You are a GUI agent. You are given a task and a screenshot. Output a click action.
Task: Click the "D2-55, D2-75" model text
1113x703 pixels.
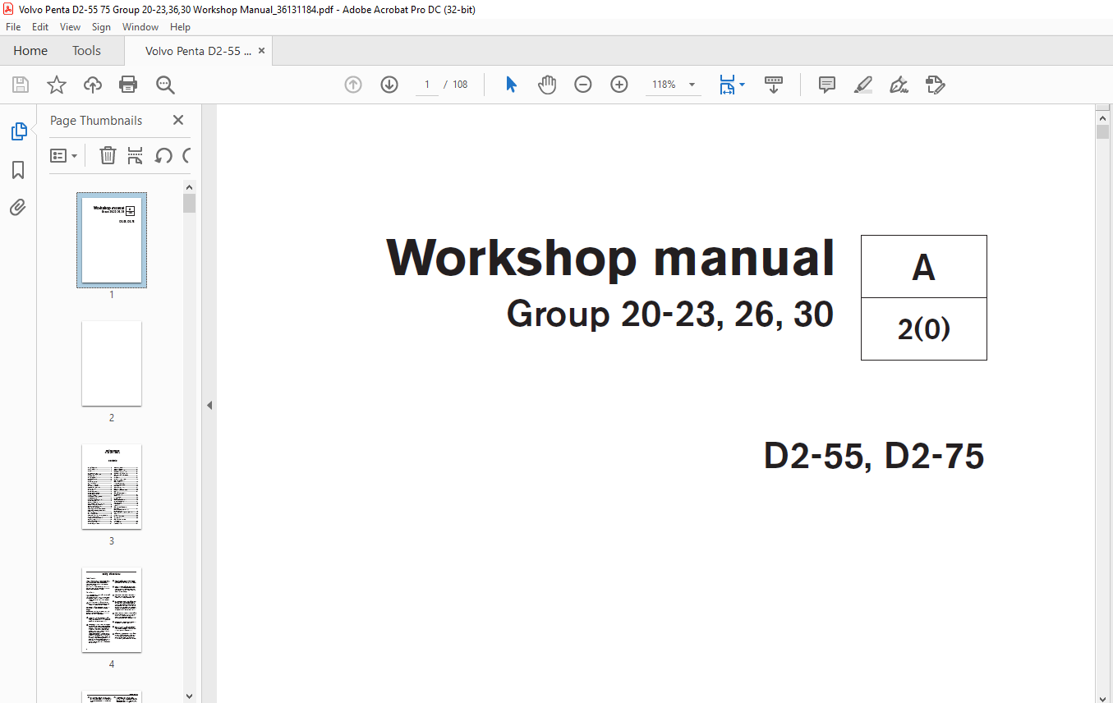point(874,456)
